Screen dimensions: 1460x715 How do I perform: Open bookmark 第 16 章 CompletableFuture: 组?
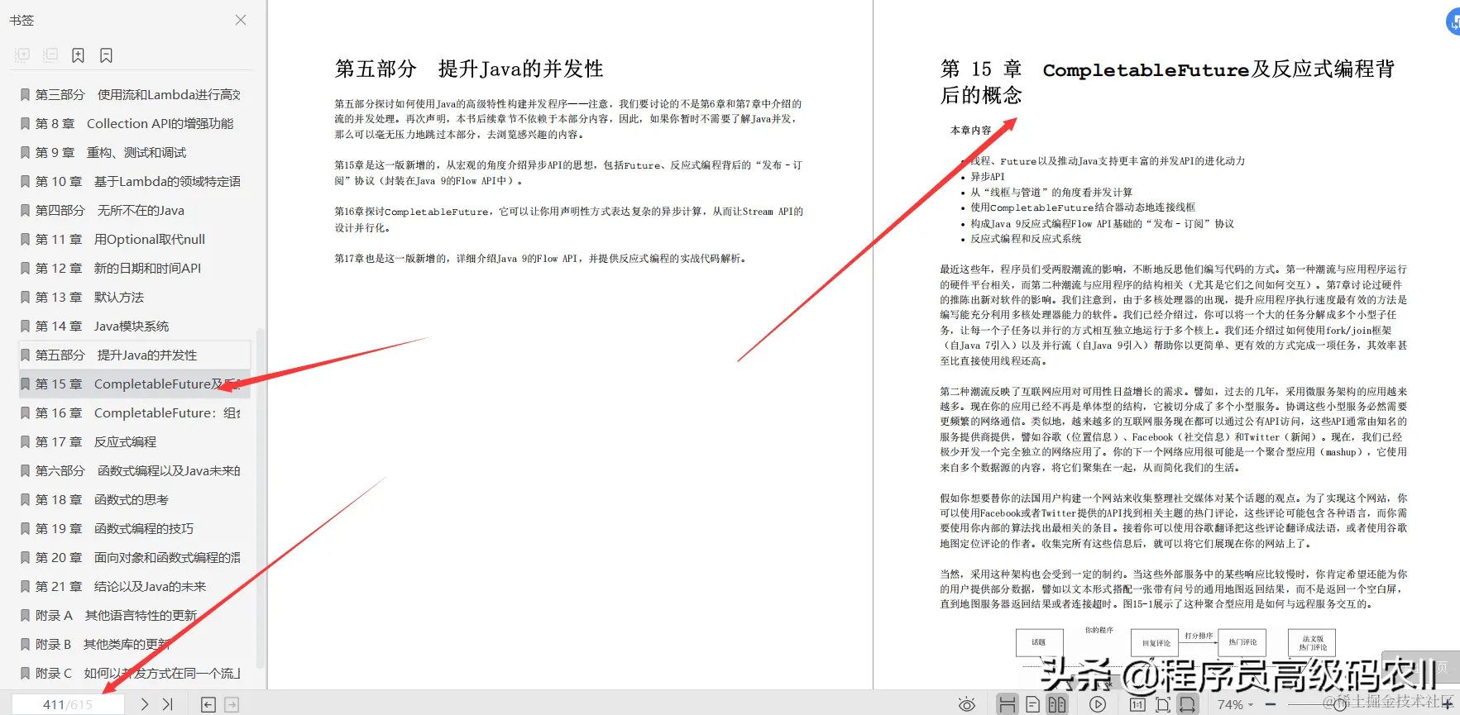(x=135, y=412)
